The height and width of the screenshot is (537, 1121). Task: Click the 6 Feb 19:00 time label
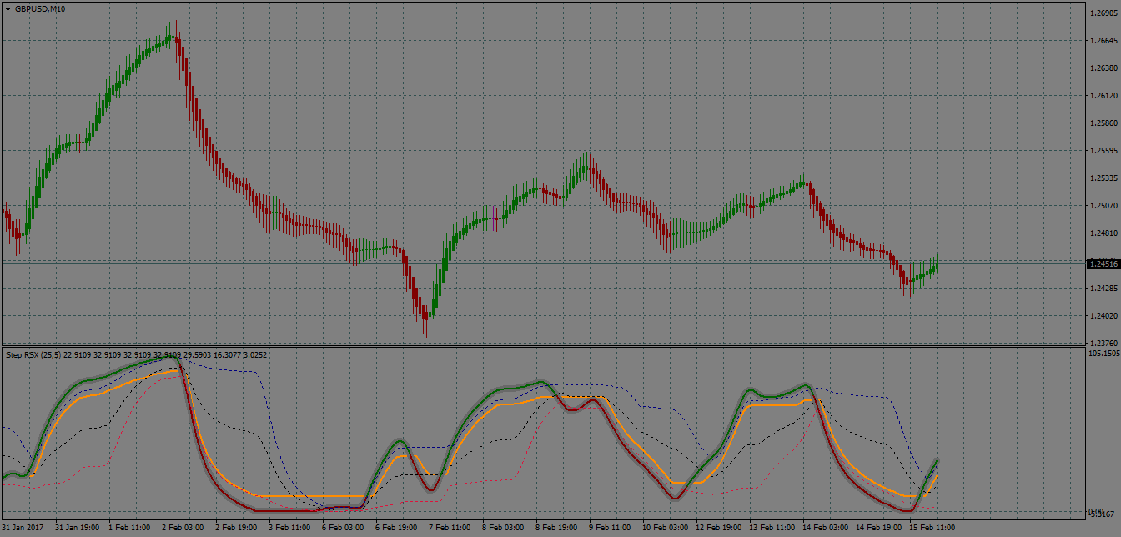point(396,528)
